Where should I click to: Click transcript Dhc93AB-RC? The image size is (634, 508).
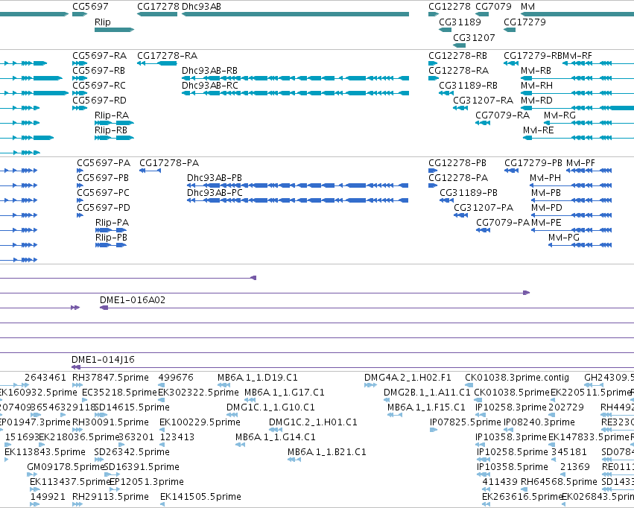(295, 93)
